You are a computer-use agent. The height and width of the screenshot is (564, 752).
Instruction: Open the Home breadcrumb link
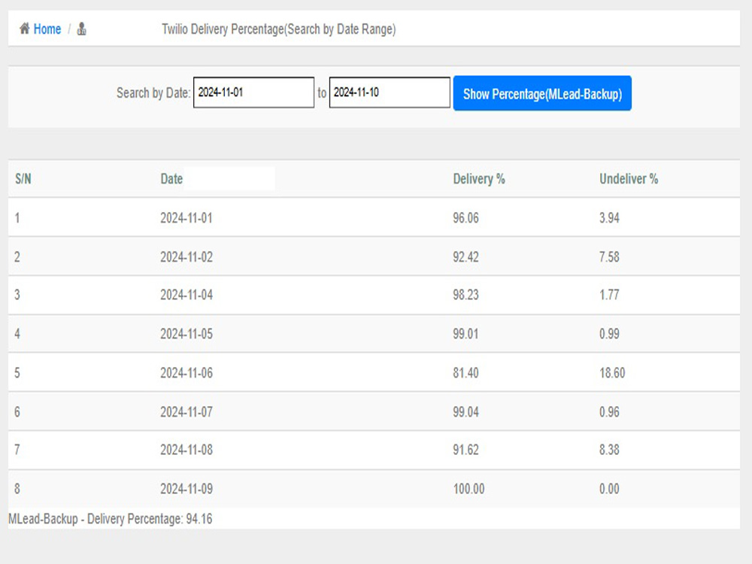47,29
